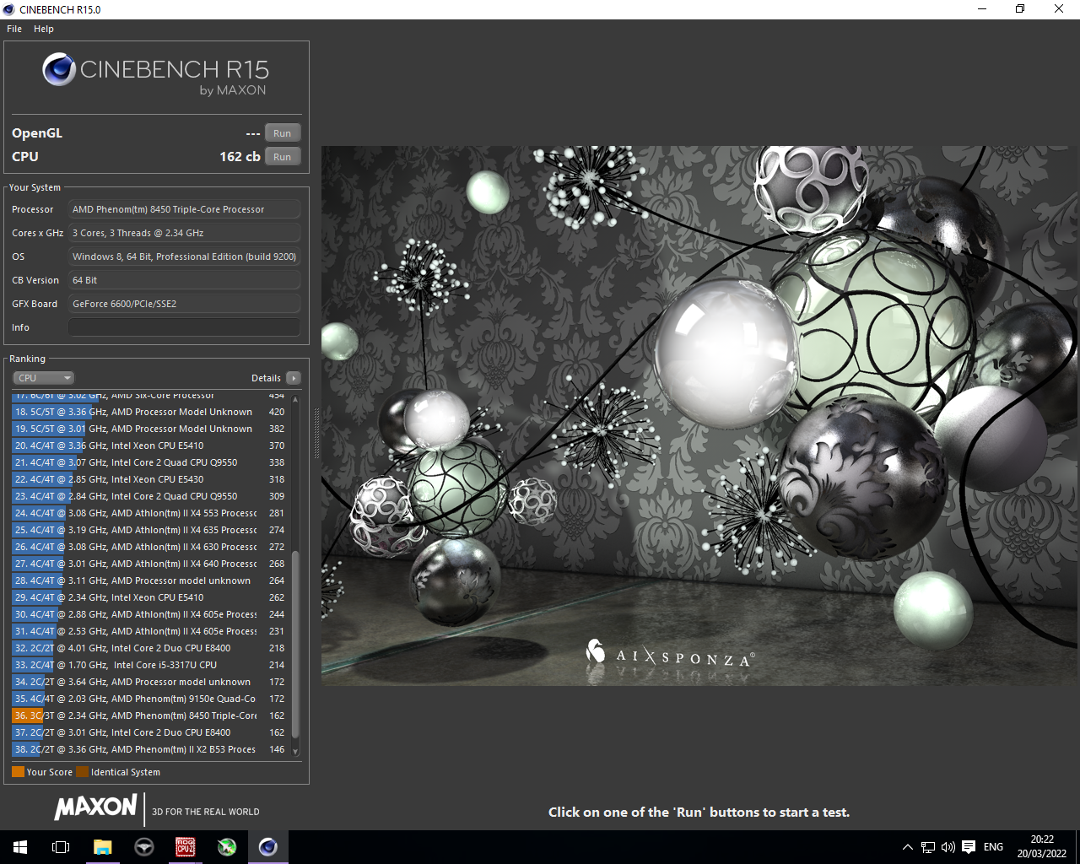Click the AIXSPONZA logo in rendered scene

point(670,652)
